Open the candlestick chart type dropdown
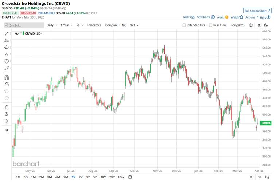 (80, 25)
